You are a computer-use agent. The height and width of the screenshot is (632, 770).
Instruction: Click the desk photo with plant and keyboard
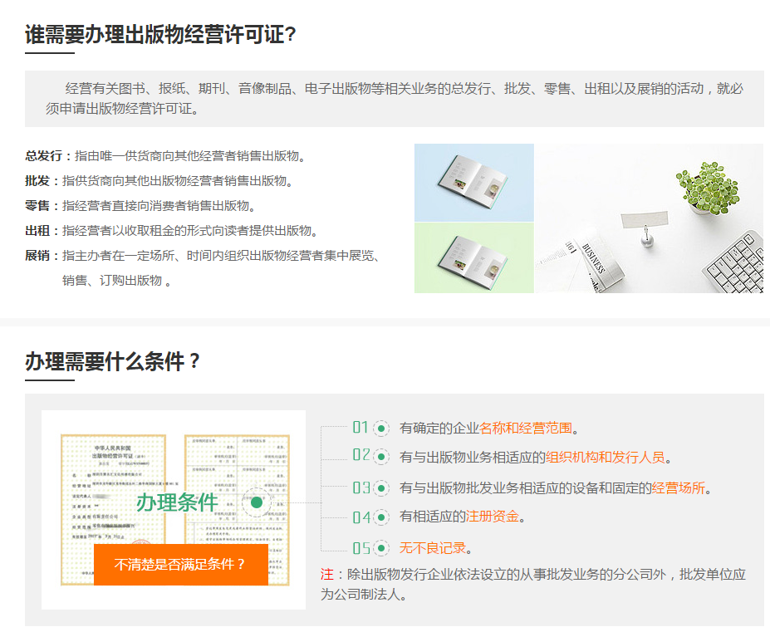[x=648, y=218]
